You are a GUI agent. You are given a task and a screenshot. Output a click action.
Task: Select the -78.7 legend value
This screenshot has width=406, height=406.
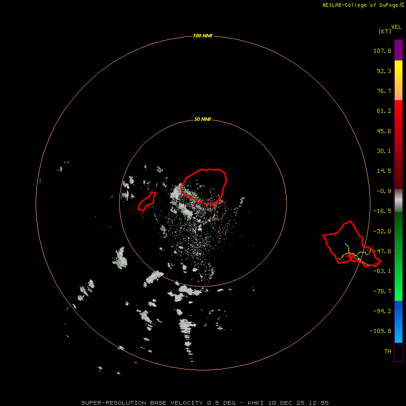[x=382, y=291]
